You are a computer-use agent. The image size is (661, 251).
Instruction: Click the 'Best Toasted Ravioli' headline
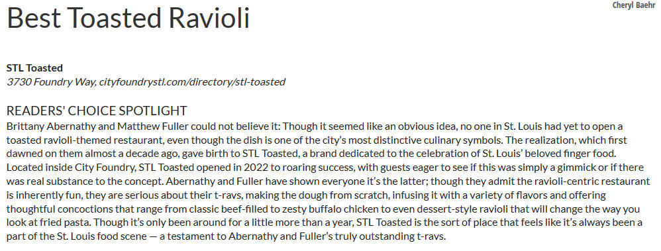point(128,18)
